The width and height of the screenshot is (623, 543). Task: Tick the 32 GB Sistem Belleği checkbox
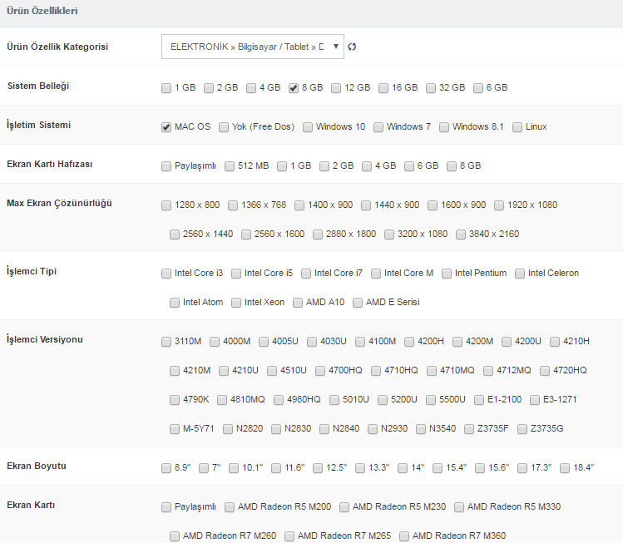[x=431, y=88]
